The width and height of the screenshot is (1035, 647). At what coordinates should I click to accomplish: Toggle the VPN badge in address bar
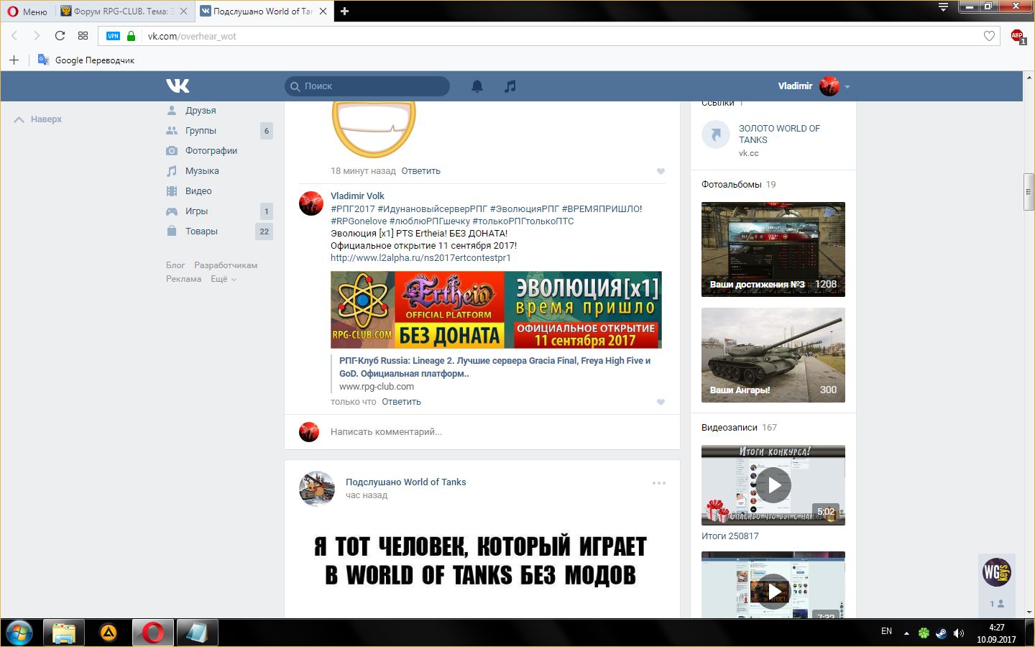click(113, 36)
